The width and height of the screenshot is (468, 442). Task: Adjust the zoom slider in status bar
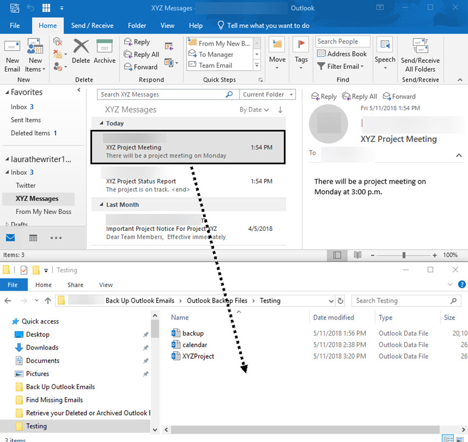click(404, 255)
